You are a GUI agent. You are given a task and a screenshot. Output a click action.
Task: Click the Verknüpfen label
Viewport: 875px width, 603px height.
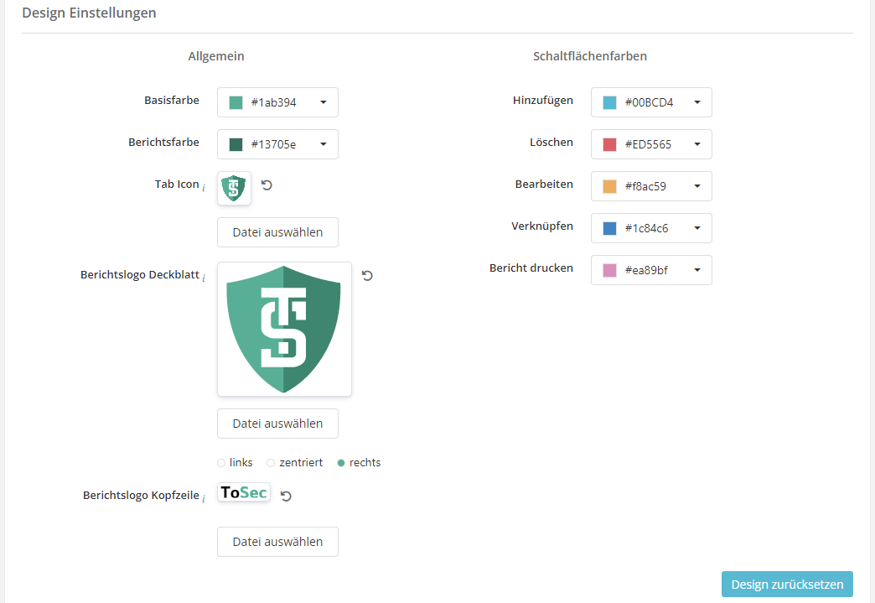(542, 226)
